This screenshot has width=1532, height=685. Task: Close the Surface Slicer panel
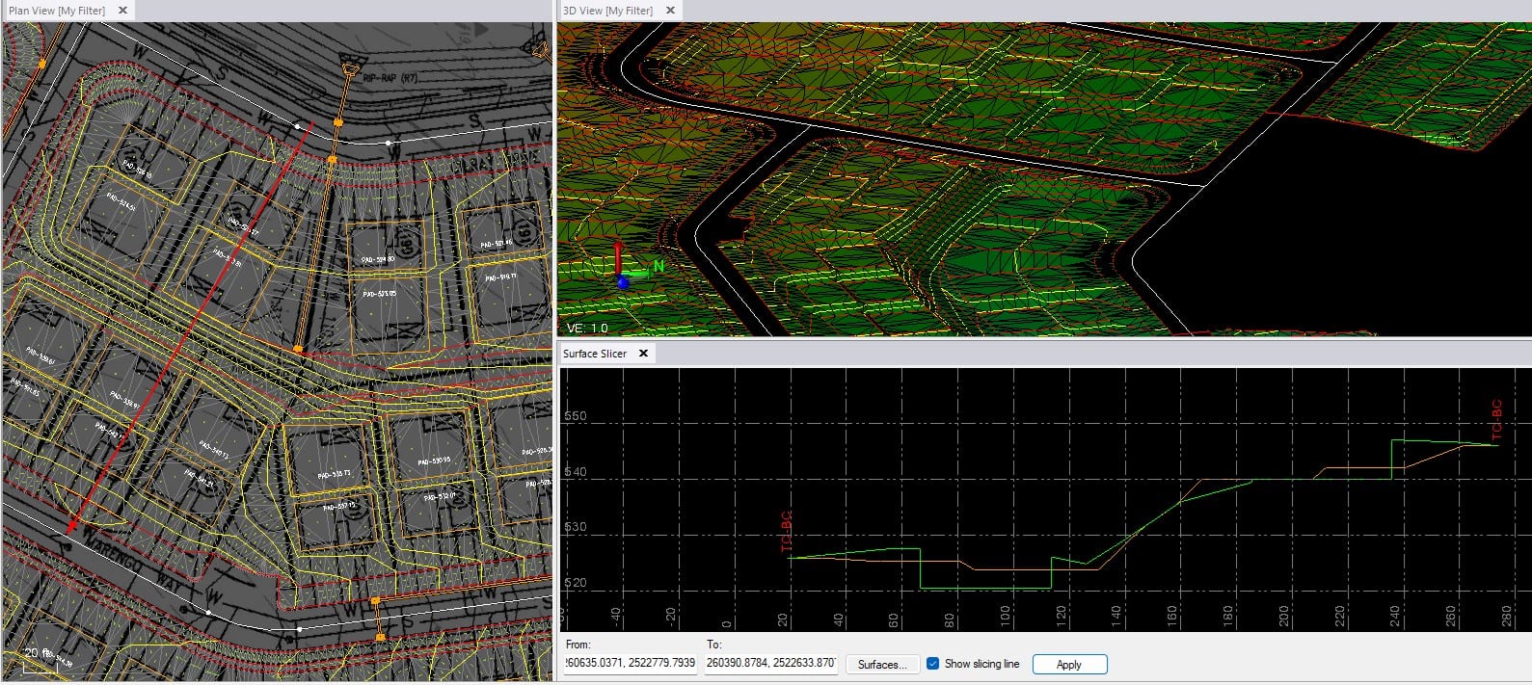(643, 354)
